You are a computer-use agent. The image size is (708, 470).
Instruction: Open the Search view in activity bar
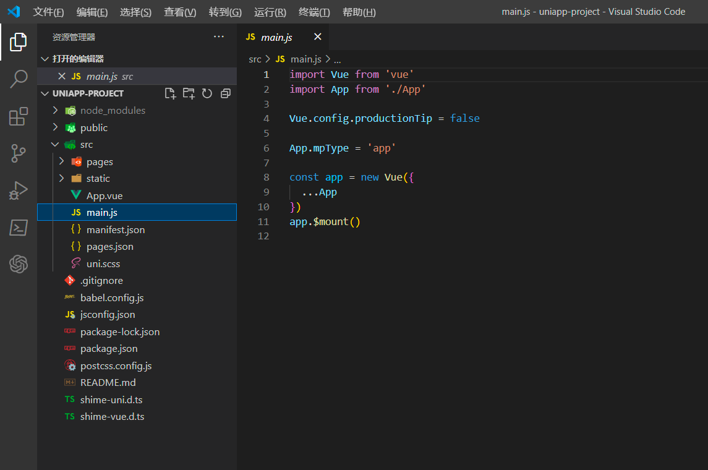click(x=18, y=79)
